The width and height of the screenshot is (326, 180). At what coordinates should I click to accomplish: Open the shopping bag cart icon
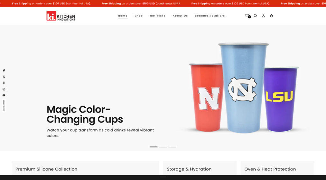point(271,16)
